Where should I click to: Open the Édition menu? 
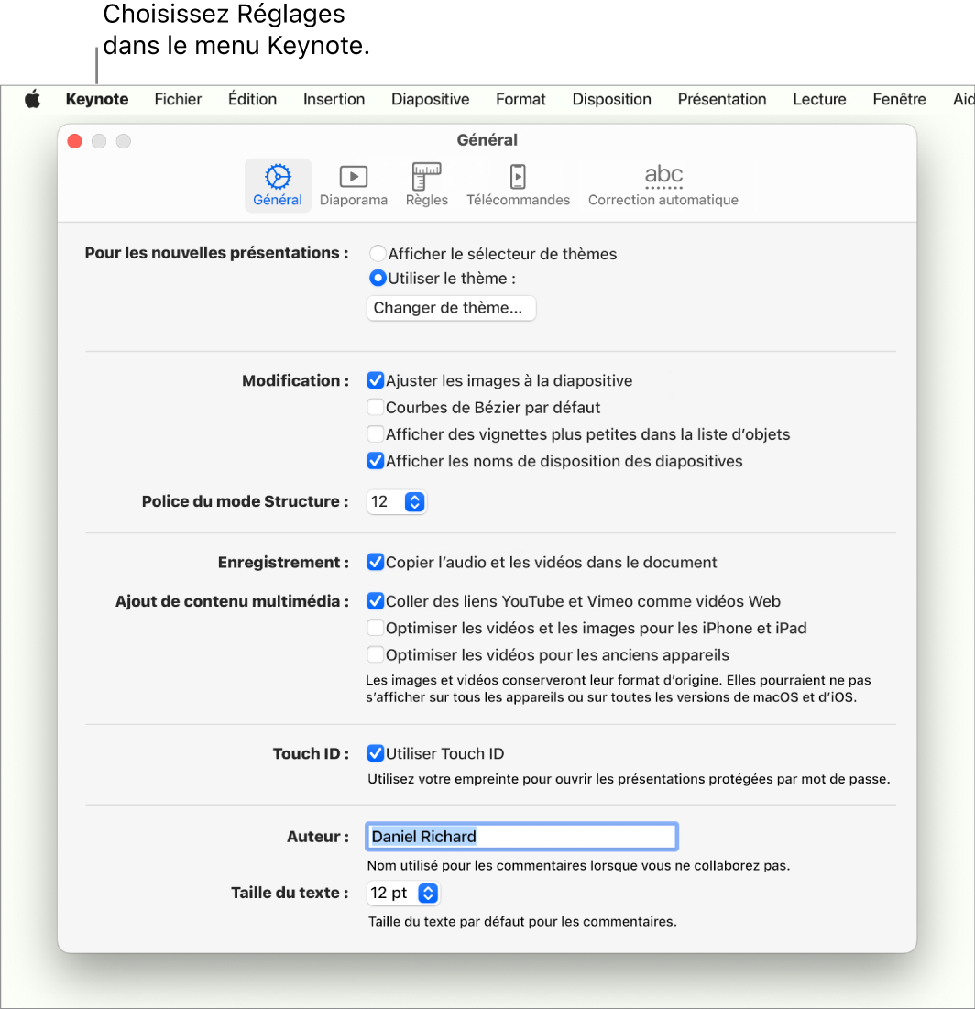click(252, 99)
